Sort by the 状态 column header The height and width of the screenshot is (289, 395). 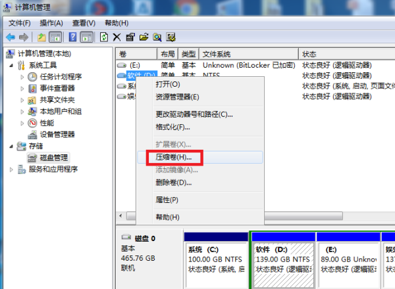coord(347,54)
